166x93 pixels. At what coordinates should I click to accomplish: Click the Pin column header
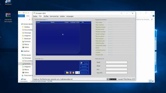click(83, 22)
